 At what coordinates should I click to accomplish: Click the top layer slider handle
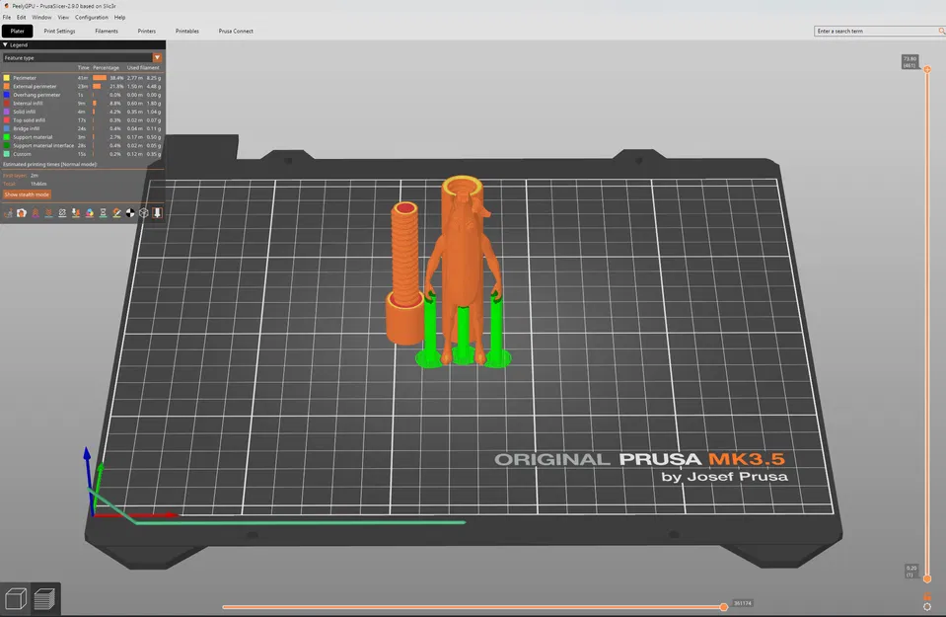pos(927,69)
